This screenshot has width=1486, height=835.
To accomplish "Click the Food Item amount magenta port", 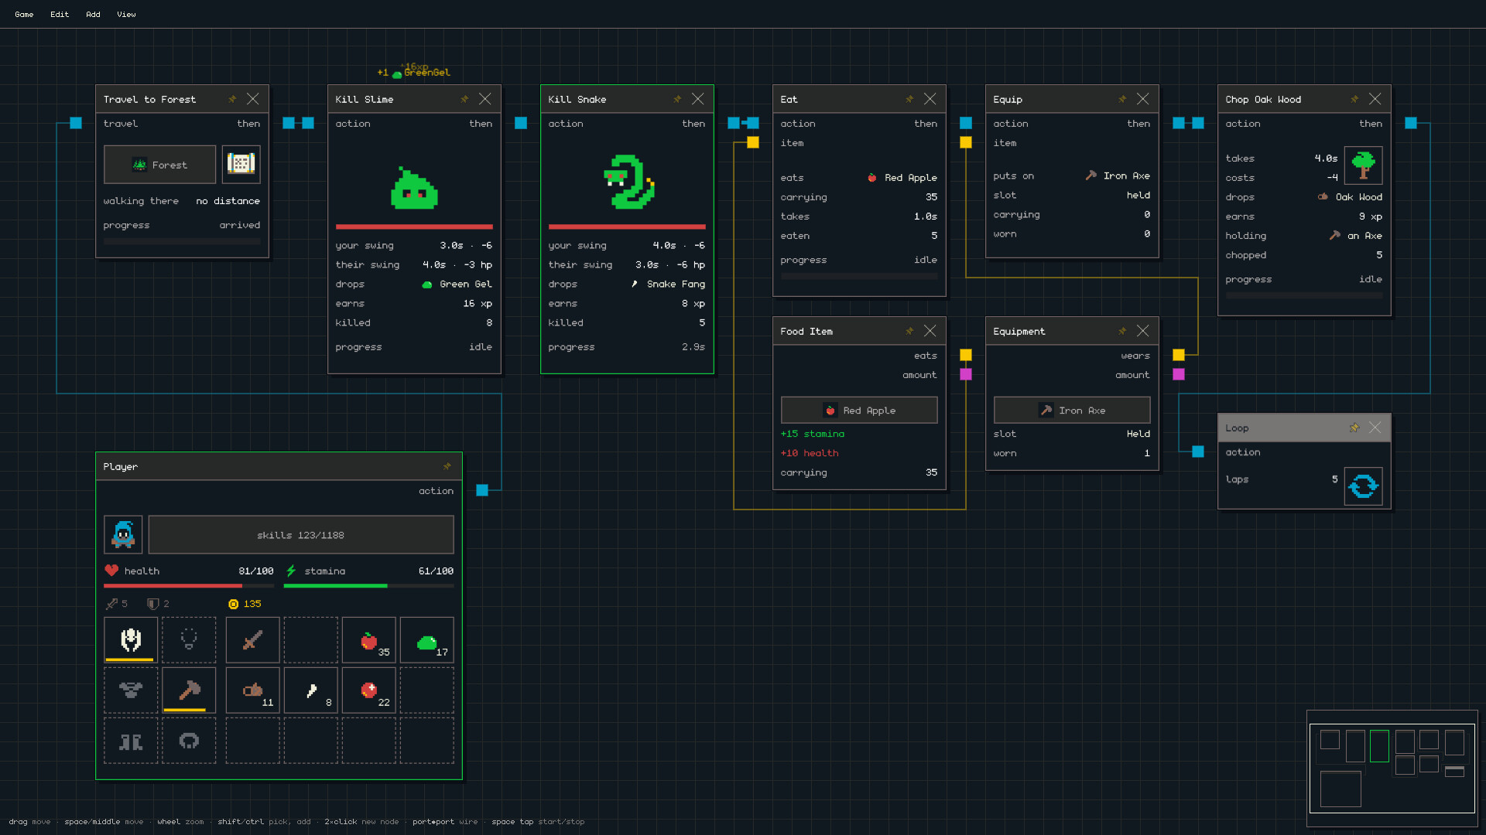I will coord(966,374).
